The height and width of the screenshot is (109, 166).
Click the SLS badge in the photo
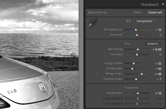[12, 91]
